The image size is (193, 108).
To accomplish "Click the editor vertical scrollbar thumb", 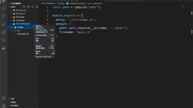I will pos(192,13).
